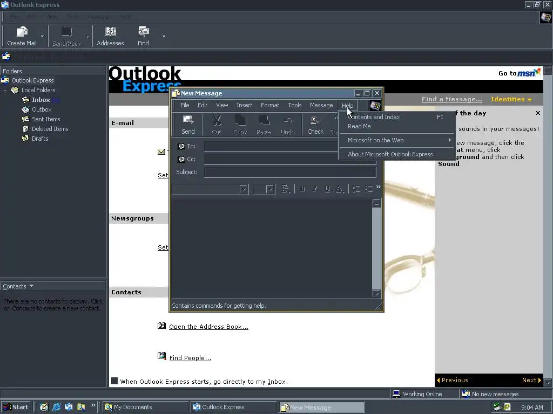Open font color picker in message toolbar
Viewport: 553px width, 414px height.
[340, 189]
